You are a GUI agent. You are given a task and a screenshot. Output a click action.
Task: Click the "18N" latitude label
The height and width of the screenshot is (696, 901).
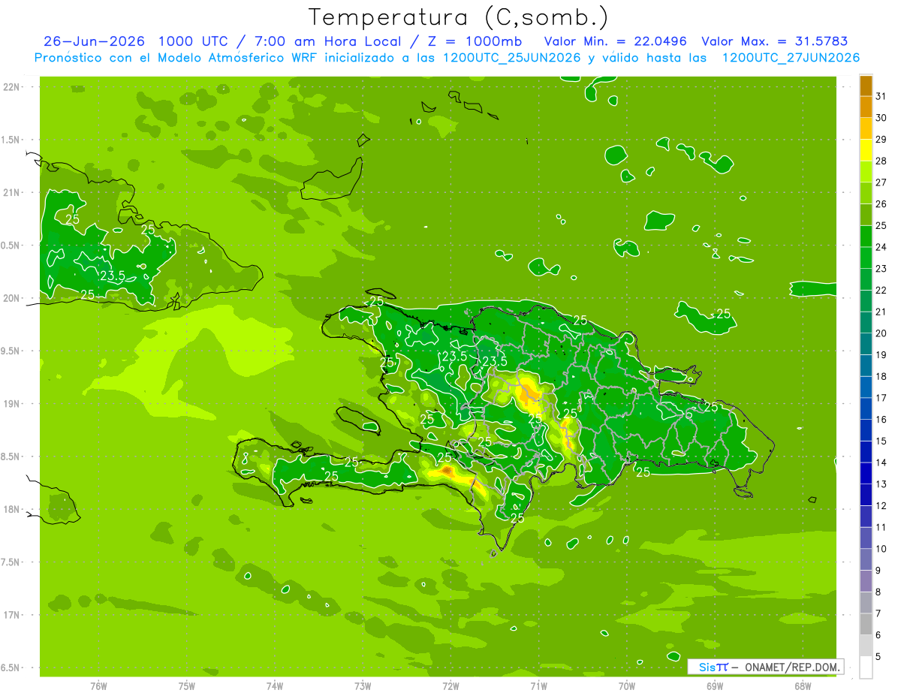(x=12, y=509)
